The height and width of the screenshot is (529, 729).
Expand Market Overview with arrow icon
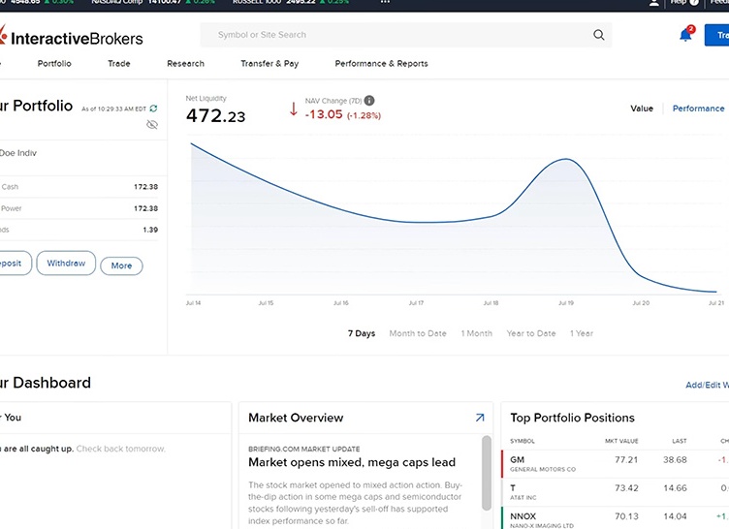pyautogui.click(x=480, y=418)
